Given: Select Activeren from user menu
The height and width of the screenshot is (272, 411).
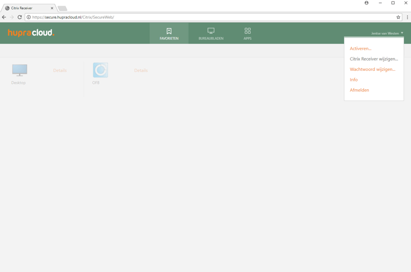Looking at the screenshot, I should pos(360,49).
